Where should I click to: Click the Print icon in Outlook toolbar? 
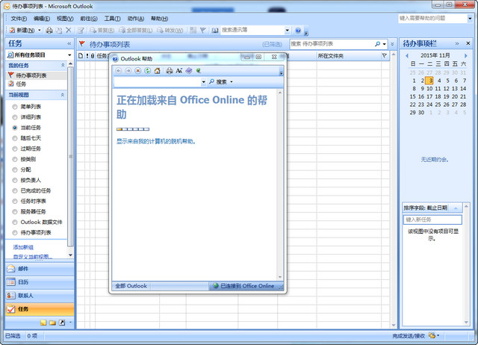pyautogui.click(x=49, y=30)
